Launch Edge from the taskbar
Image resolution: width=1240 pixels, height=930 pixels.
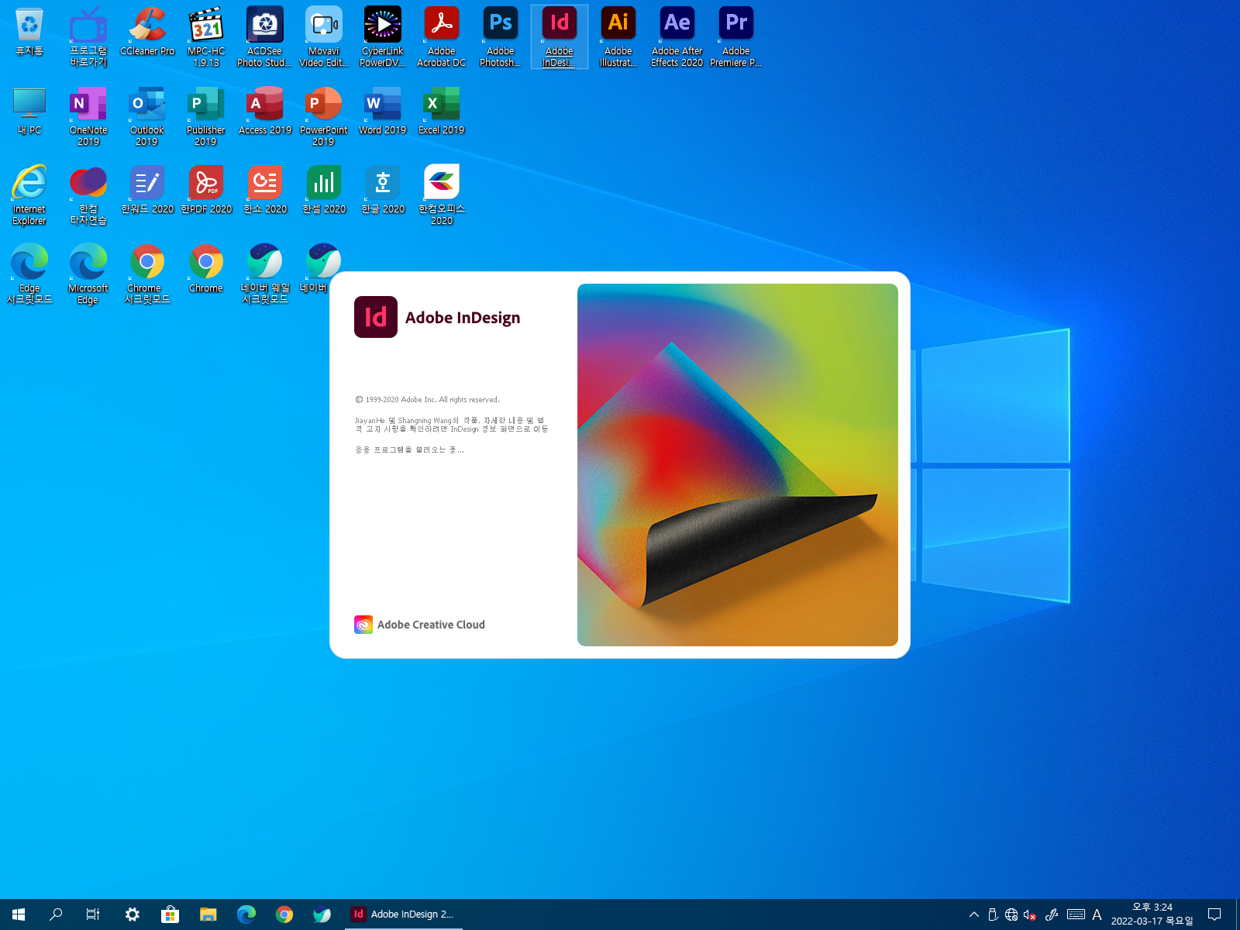pyautogui.click(x=246, y=914)
